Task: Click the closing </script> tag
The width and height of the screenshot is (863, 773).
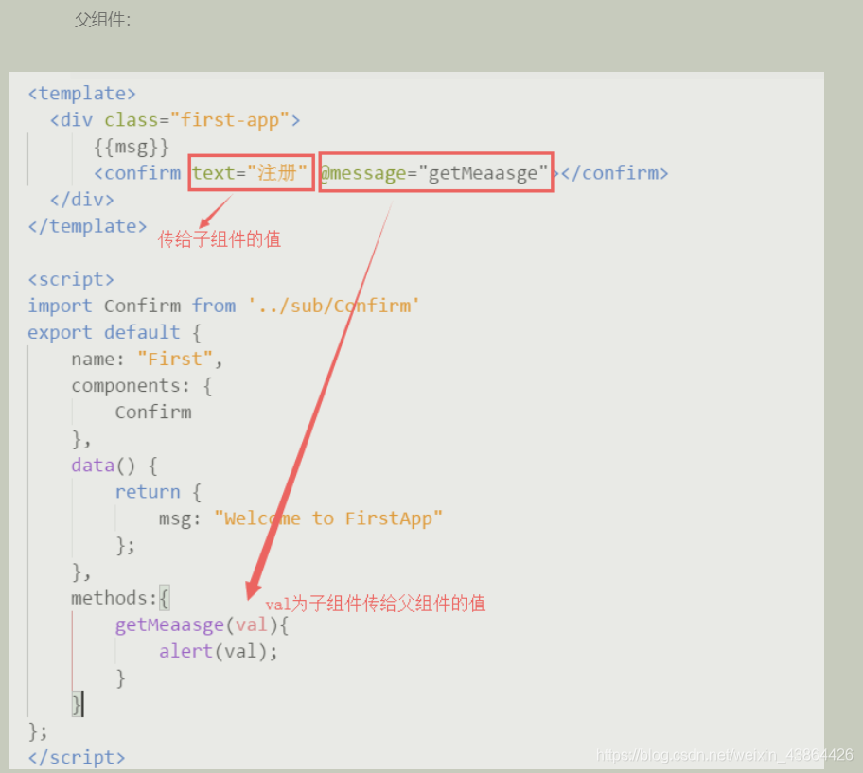Action: pos(77,758)
